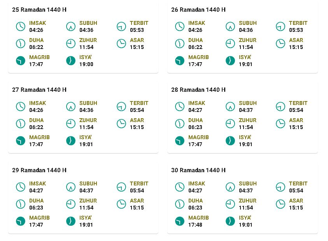The height and width of the screenshot is (241, 328).
Task: Select the filled Magrib icon under 27 Ramadan
Action: [21, 141]
